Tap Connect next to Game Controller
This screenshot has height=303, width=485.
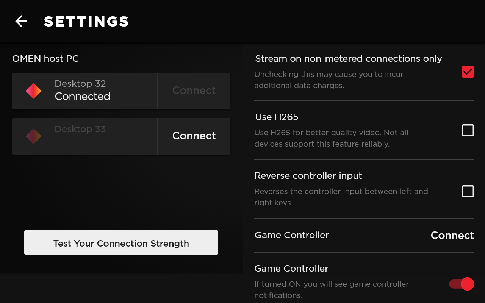click(452, 235)
